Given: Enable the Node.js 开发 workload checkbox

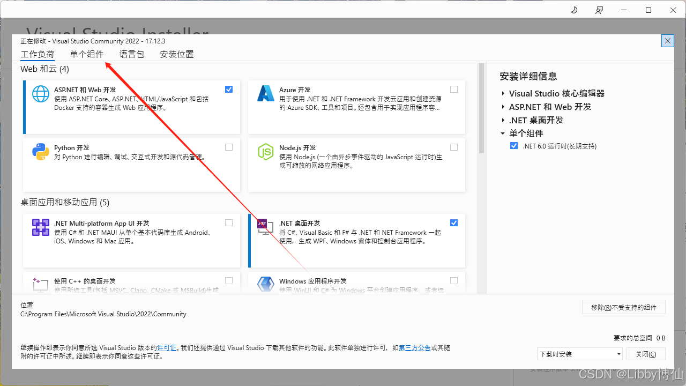Looking at the screenshot, I should (454, 147).
